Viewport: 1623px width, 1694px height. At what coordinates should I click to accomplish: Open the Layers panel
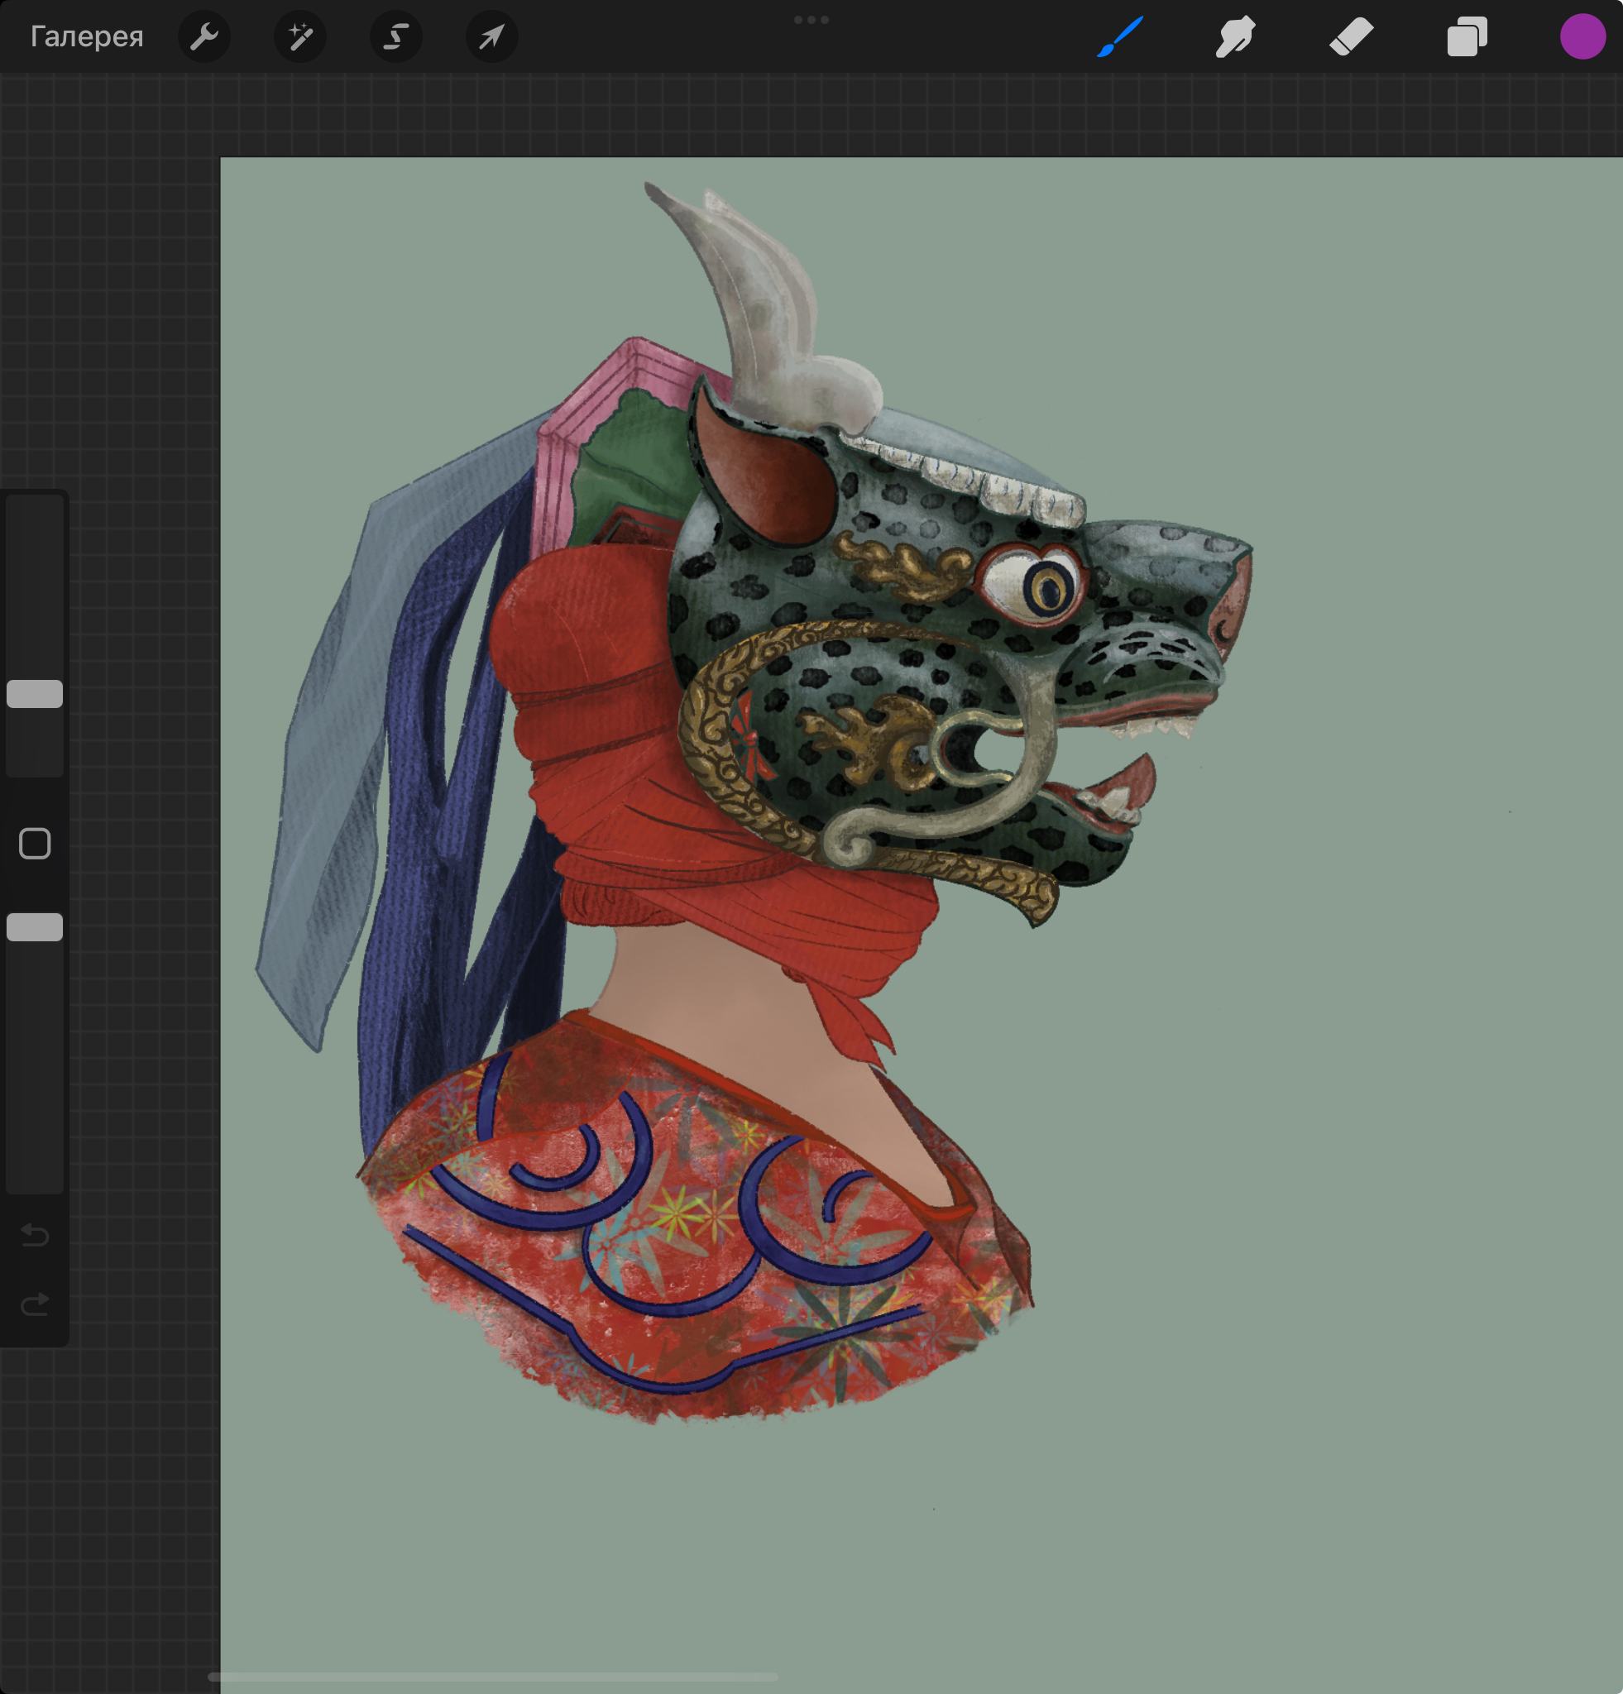coord(1467,36)
